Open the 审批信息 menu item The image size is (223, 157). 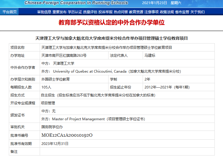44,12
